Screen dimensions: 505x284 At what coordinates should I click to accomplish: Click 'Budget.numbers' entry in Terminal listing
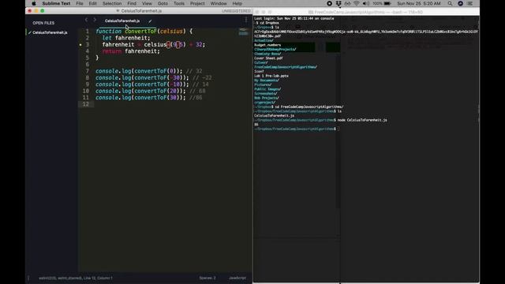point(267,45)
